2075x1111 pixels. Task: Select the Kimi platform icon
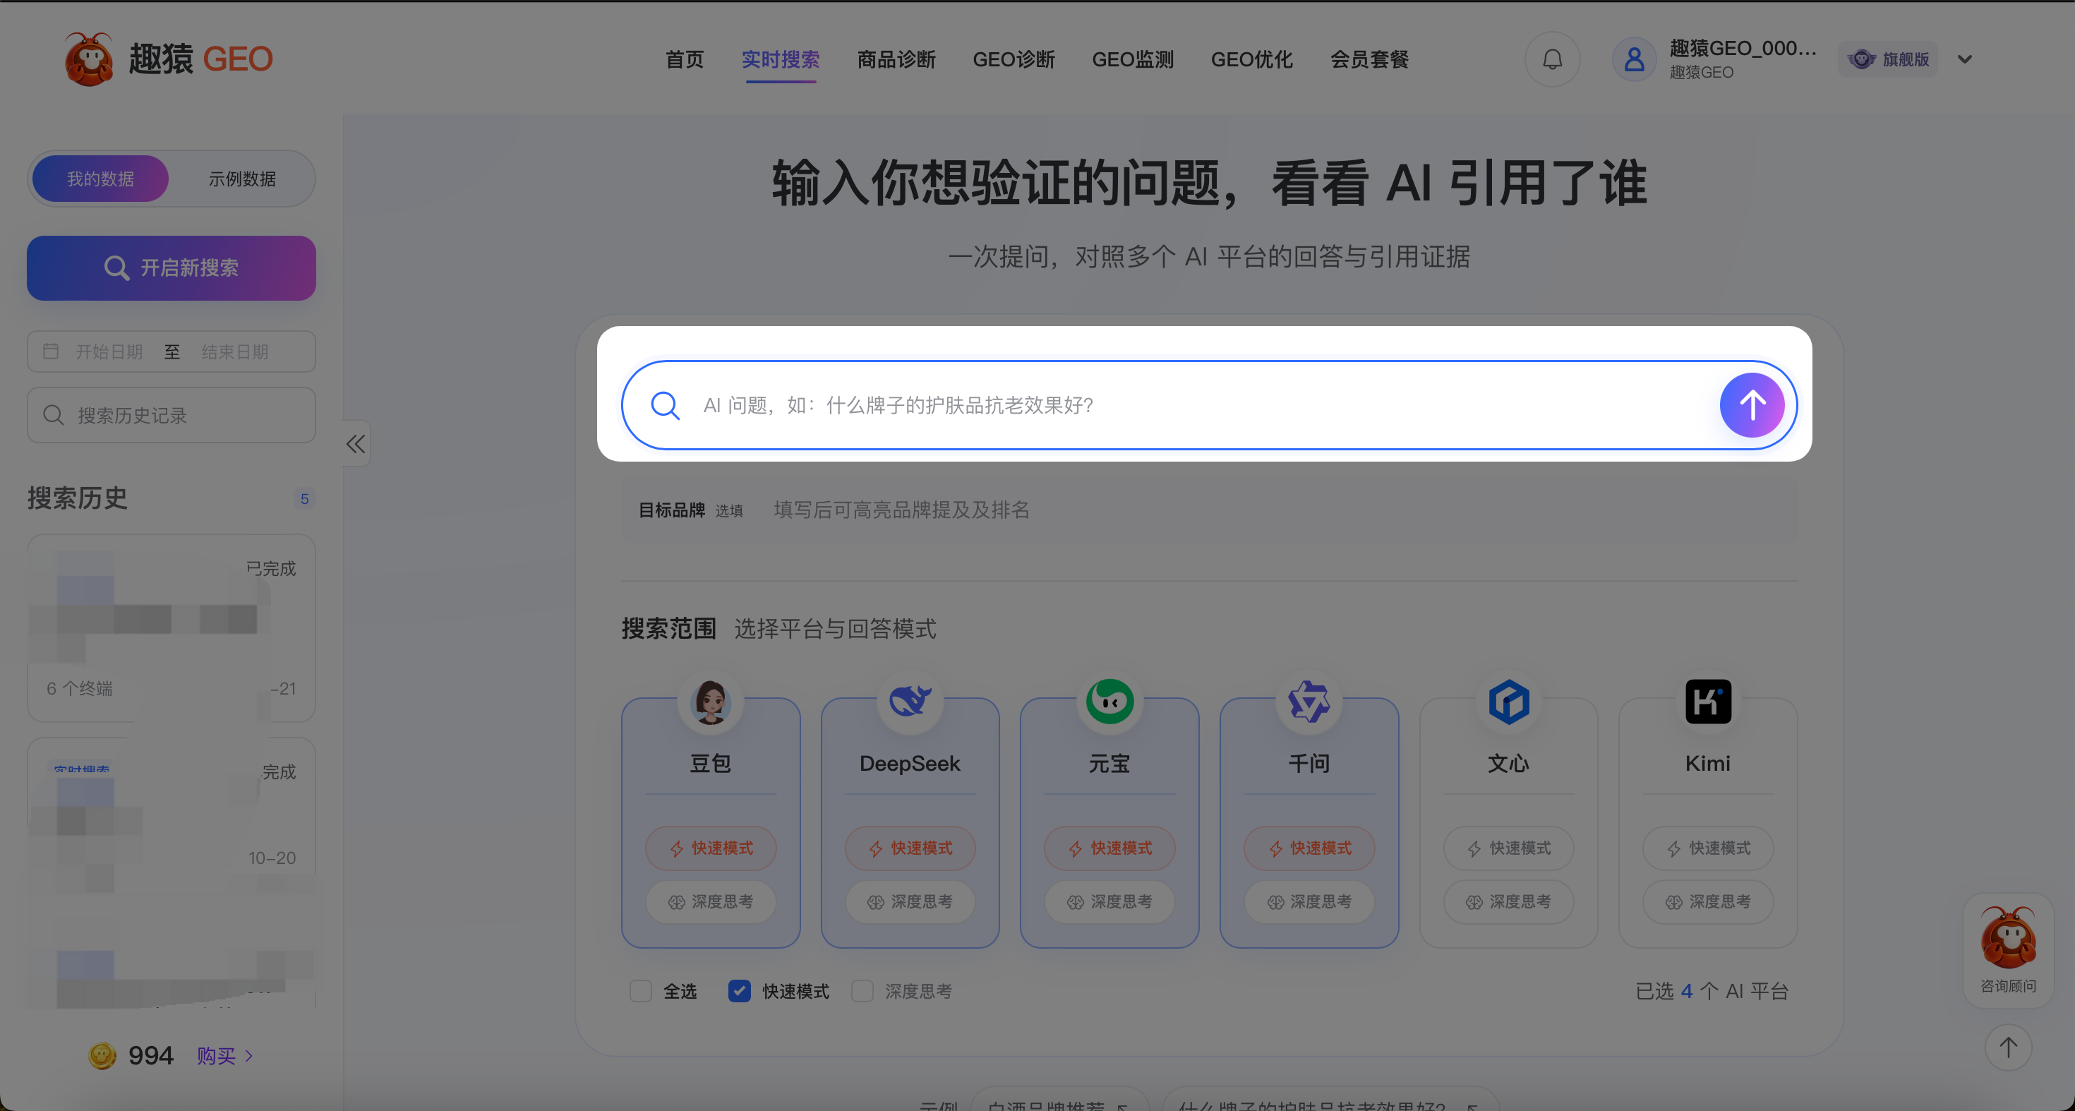[x=1708, y=702]
